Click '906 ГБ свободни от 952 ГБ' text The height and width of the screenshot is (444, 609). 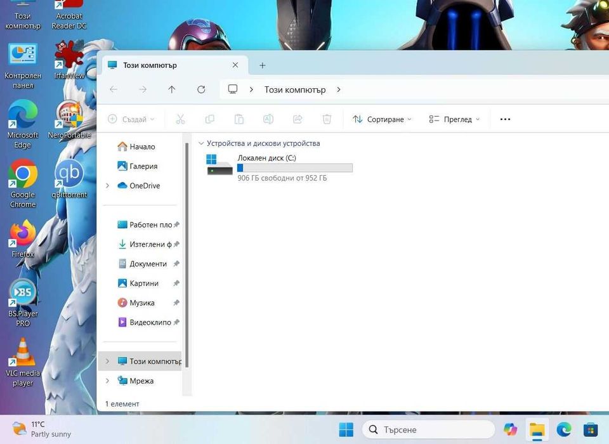click(282, 178)
